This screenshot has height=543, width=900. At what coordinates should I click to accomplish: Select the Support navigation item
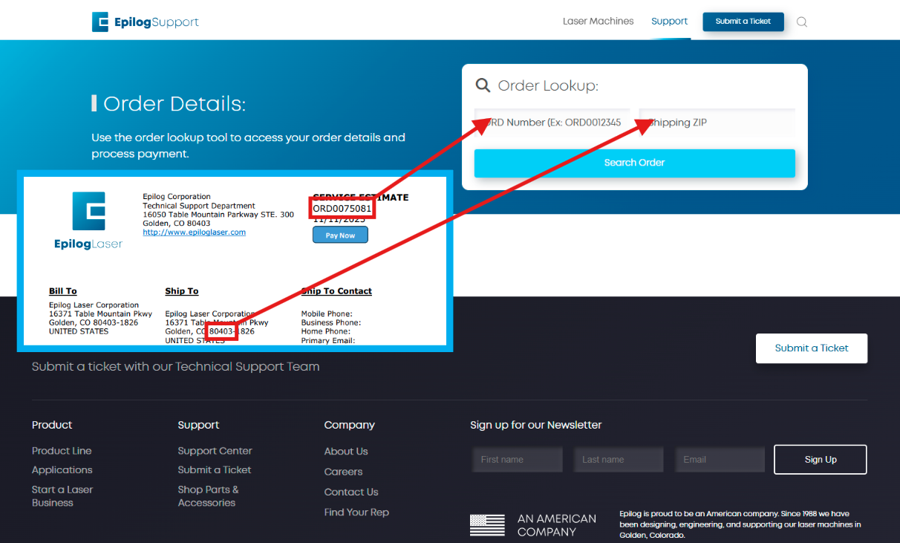[669, 21]
